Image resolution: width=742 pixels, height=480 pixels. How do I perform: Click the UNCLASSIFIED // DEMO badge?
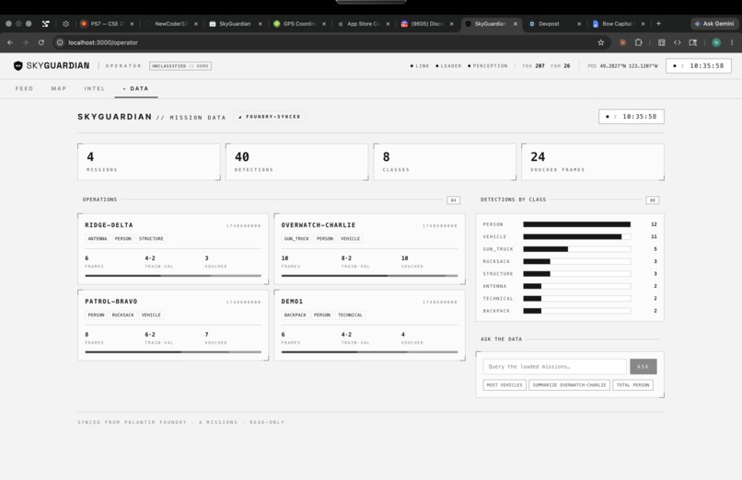coord(180,66)
